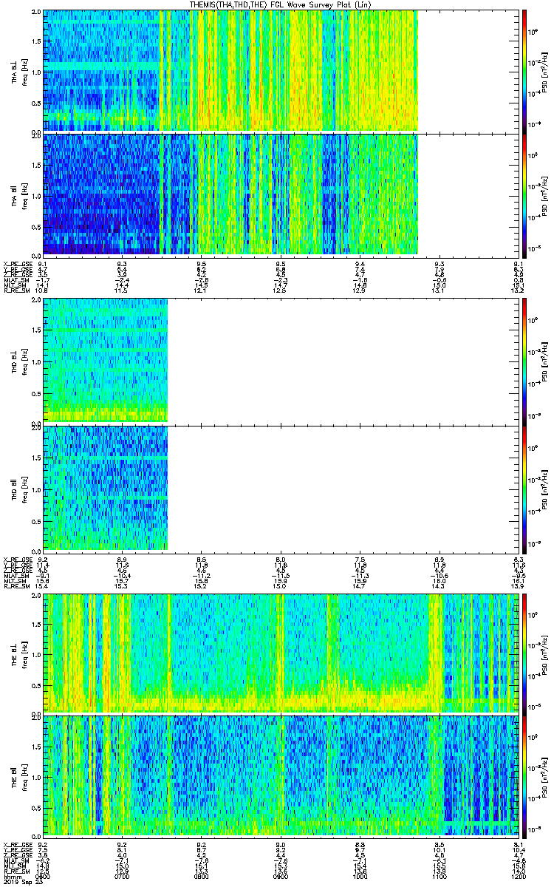Click the THEMIS FGL Wave Survey Plot title

280,4
